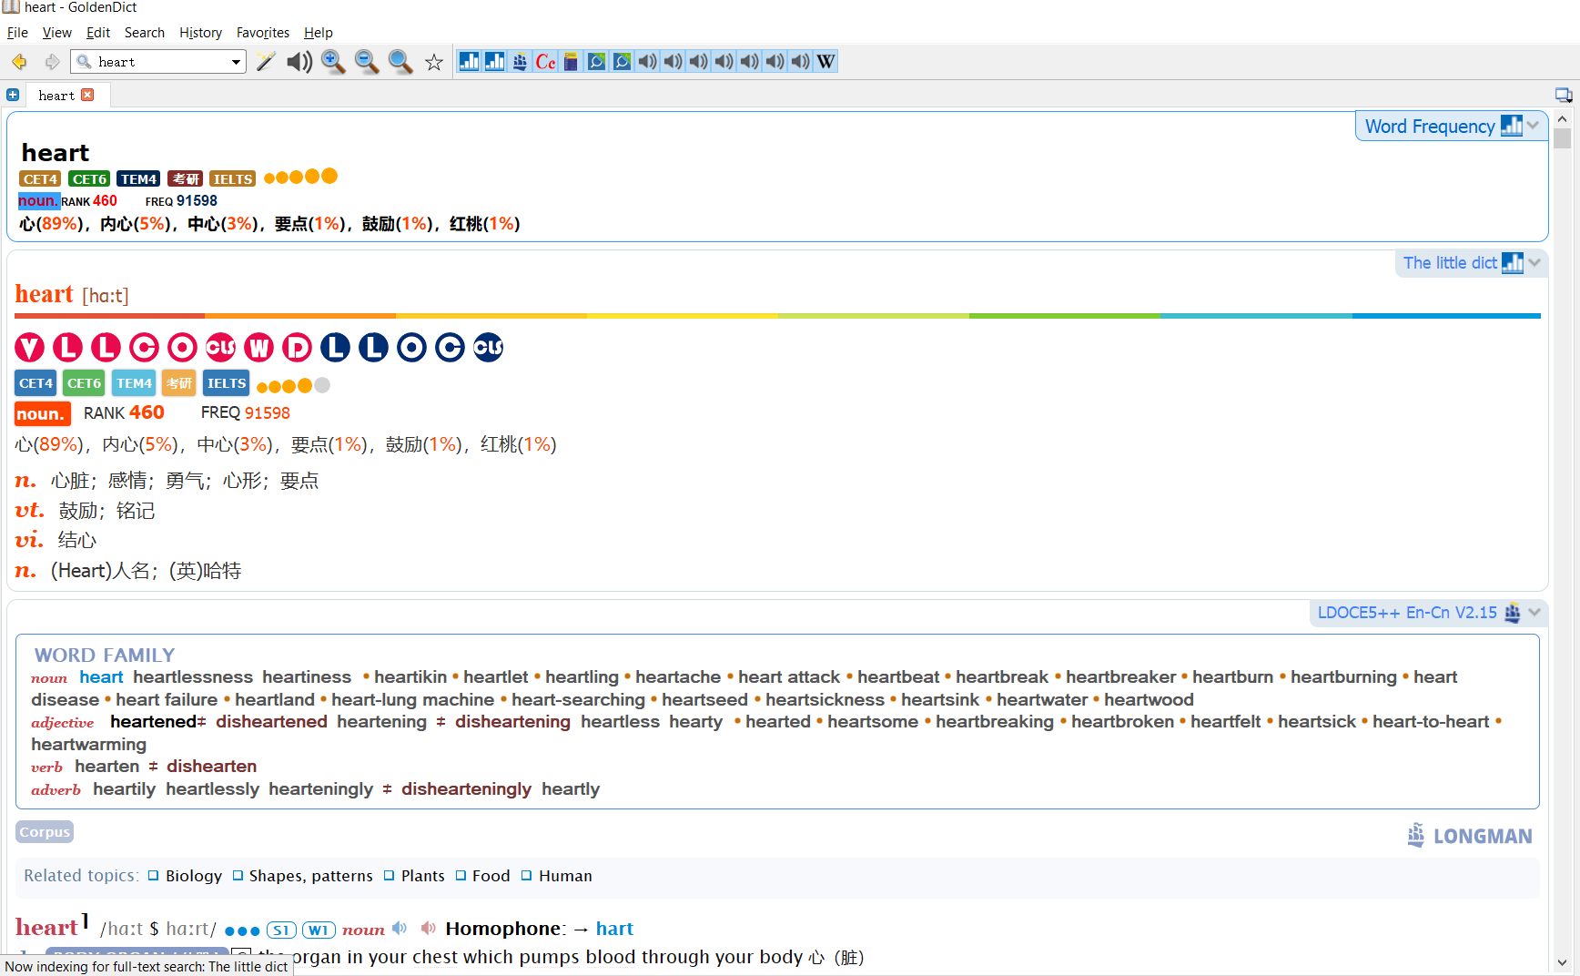Open the heartbroken adjective link
This screenshot has height=976, width=1580.
[x=1122, y=721]
